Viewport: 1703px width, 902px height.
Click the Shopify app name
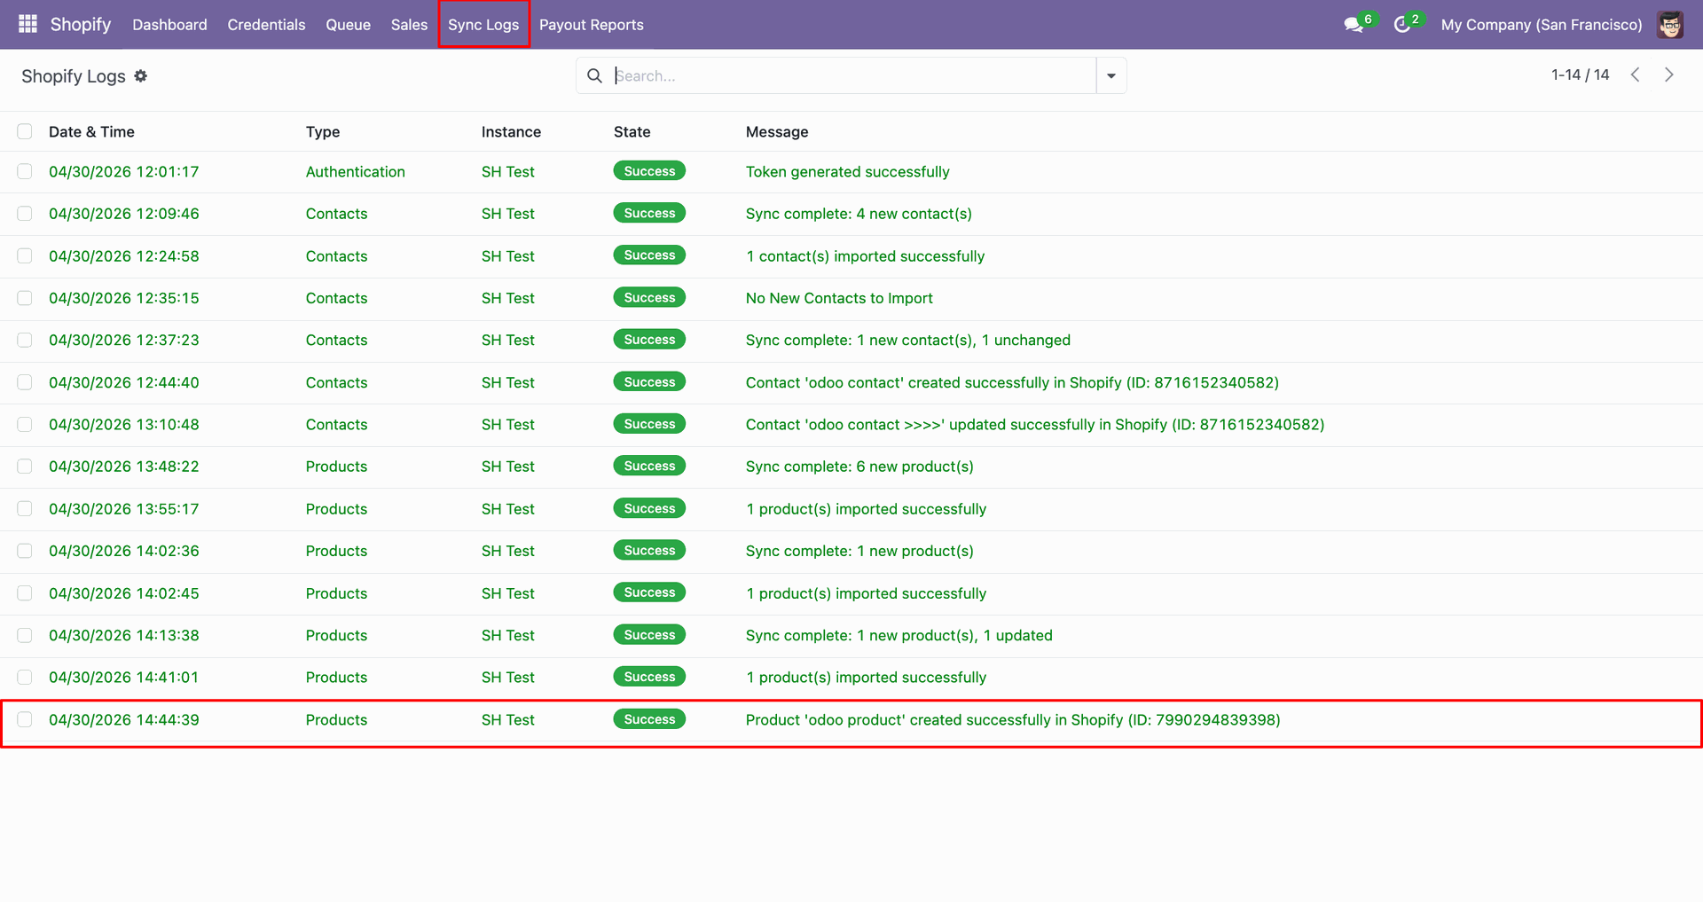coord(81,24)
